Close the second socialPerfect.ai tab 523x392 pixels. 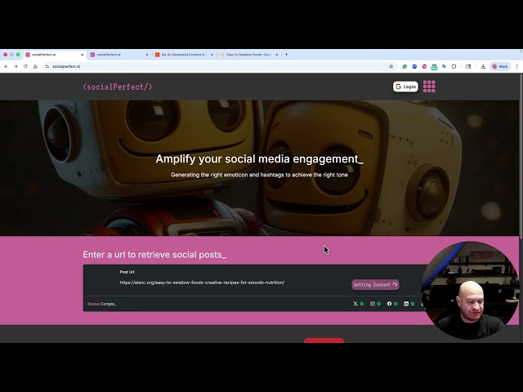pyautogui.click(x=147, y=55)
